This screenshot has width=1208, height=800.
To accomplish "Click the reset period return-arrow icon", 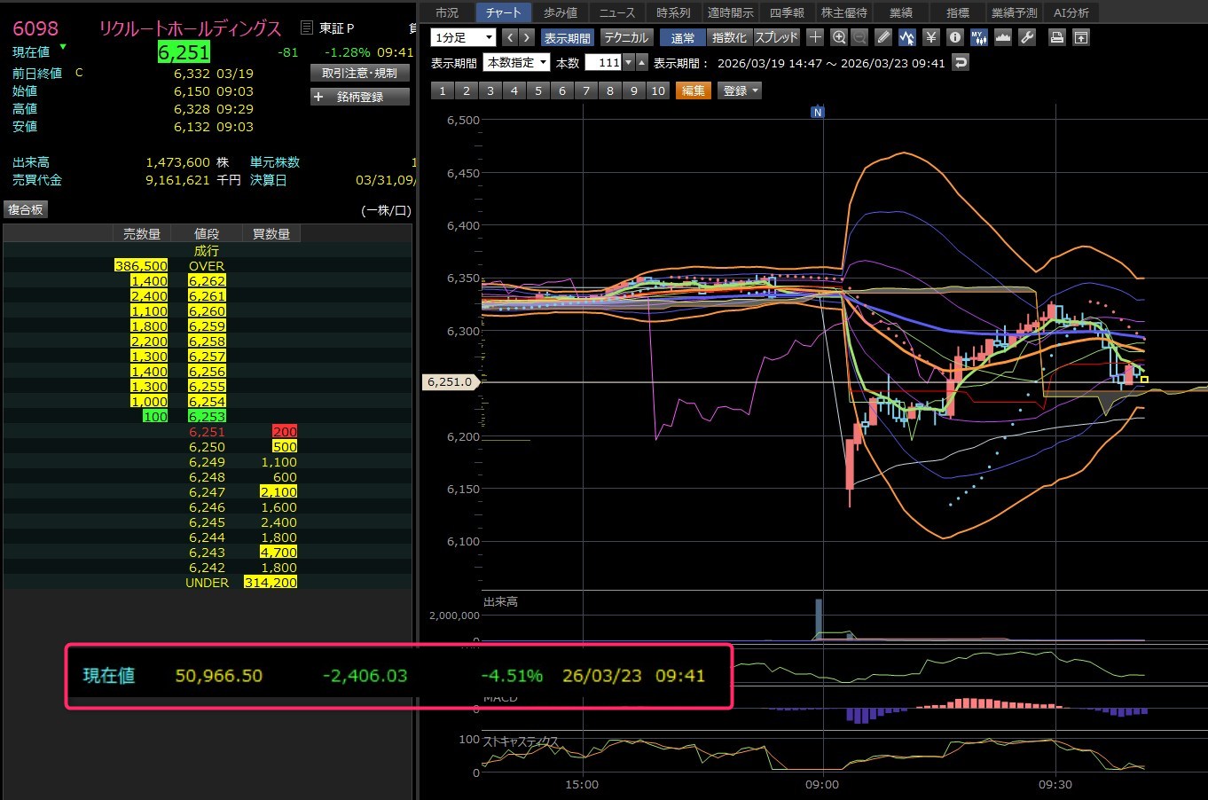I will pos(960,62).
